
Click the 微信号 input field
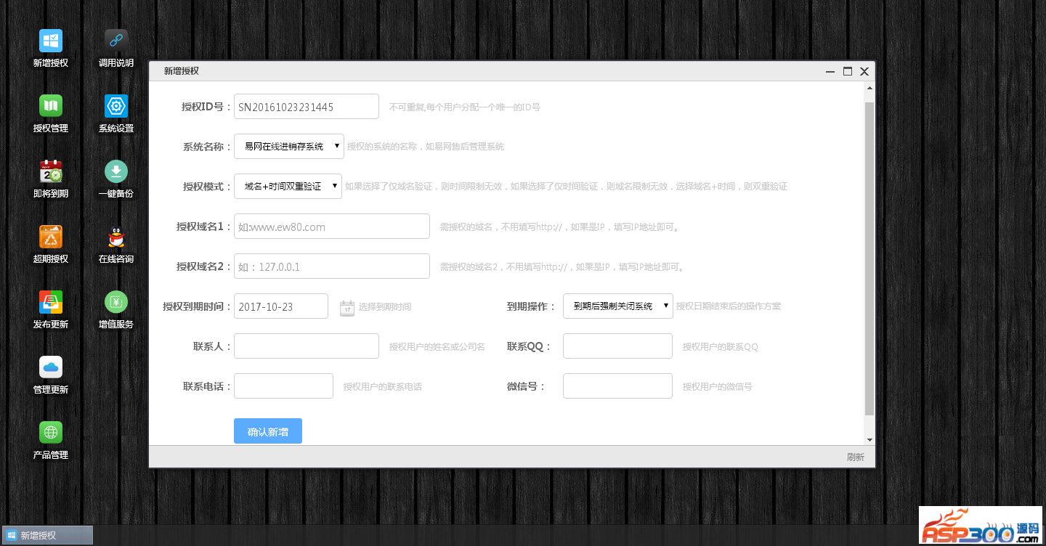(617, 386)
